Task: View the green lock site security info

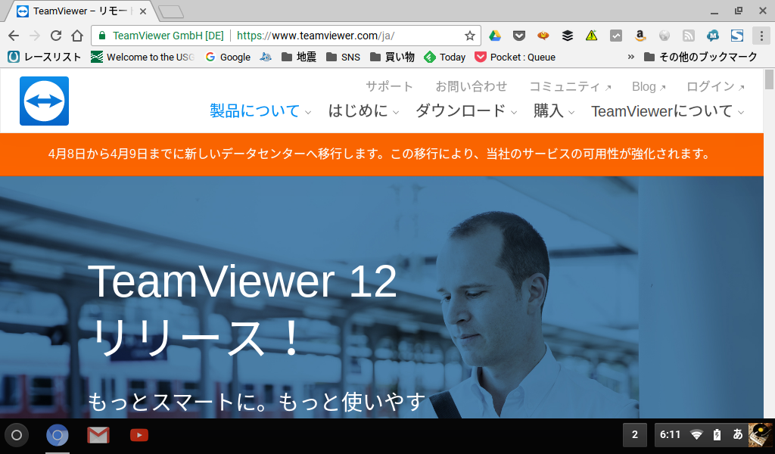Action: pos(102,36)
